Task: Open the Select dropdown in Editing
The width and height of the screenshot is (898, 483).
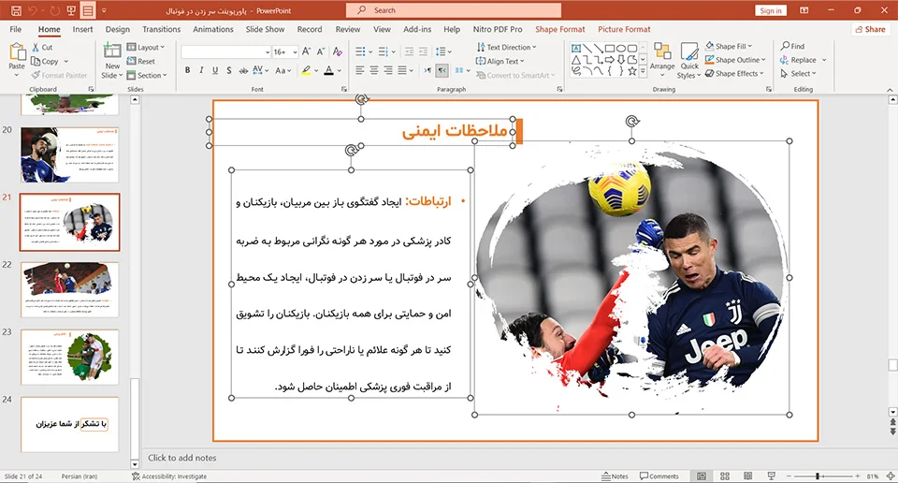Action: pyautogui.click(x=798, y=73)
